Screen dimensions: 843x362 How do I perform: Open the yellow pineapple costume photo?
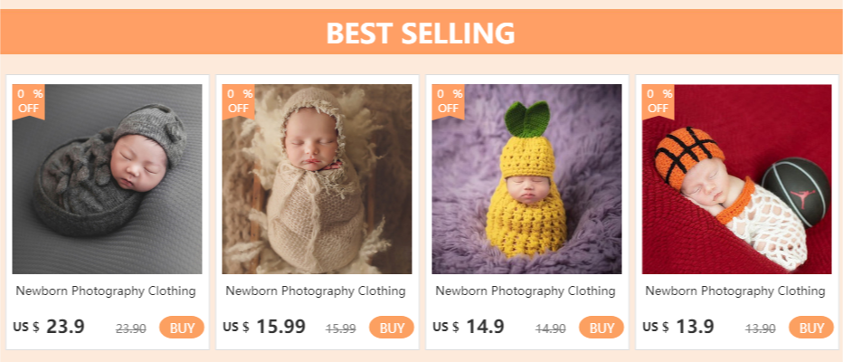pos(526,181)
